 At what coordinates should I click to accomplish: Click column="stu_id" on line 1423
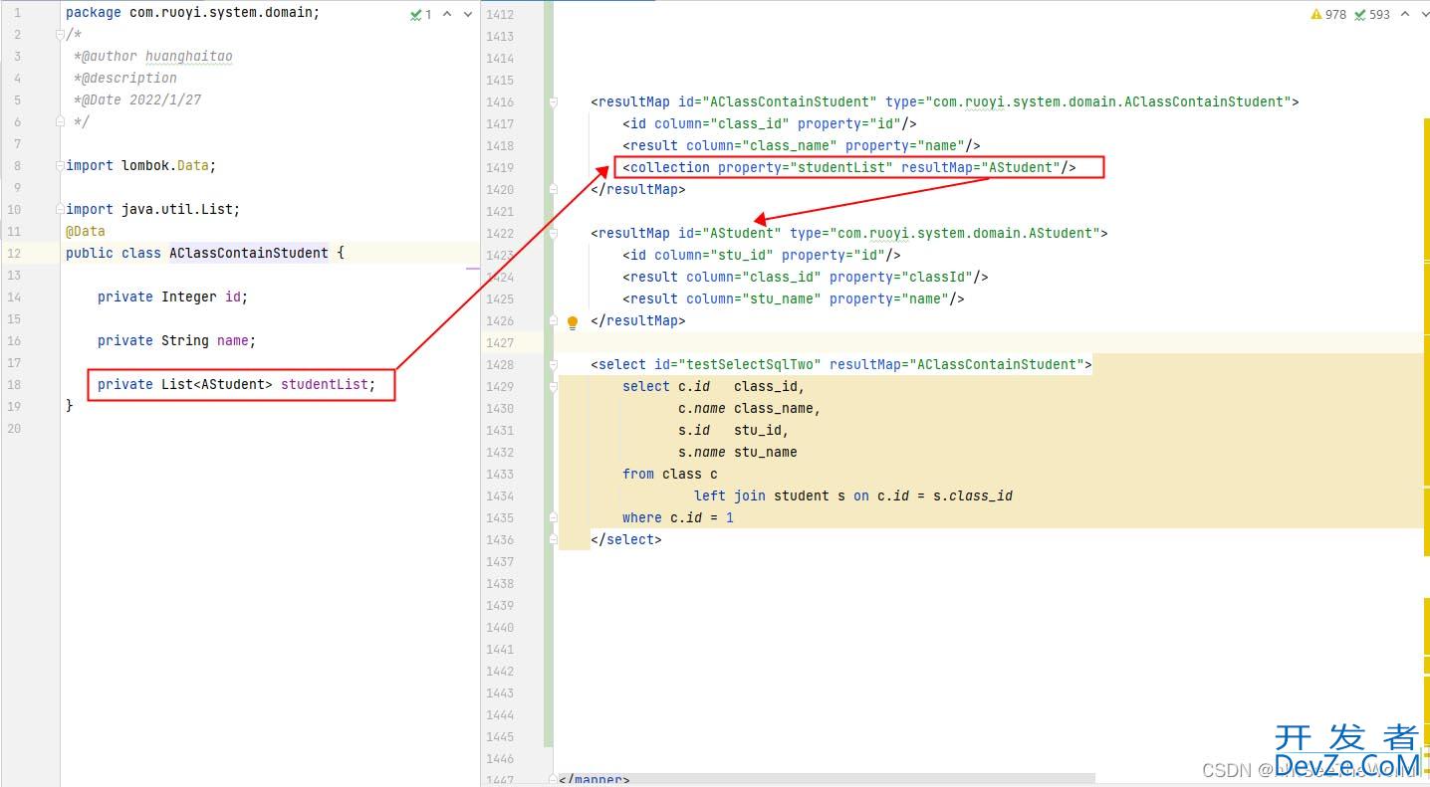pyautogui.click(x=714, y=255)
